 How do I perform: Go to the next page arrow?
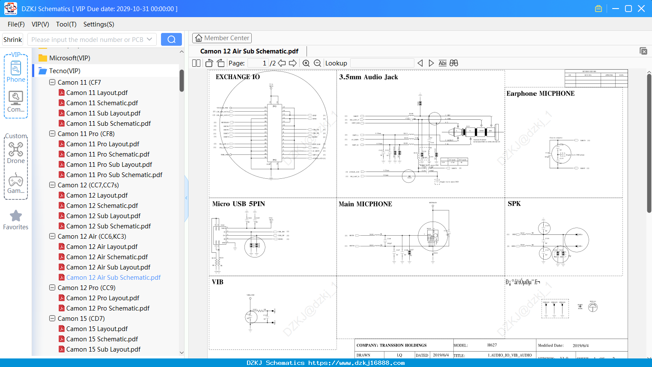[x=293, y=63]
